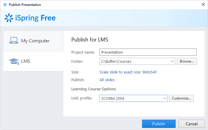Click the graduation cap LMS icon
This screenshot has height=130, width=208.
(x=14, y=61)
